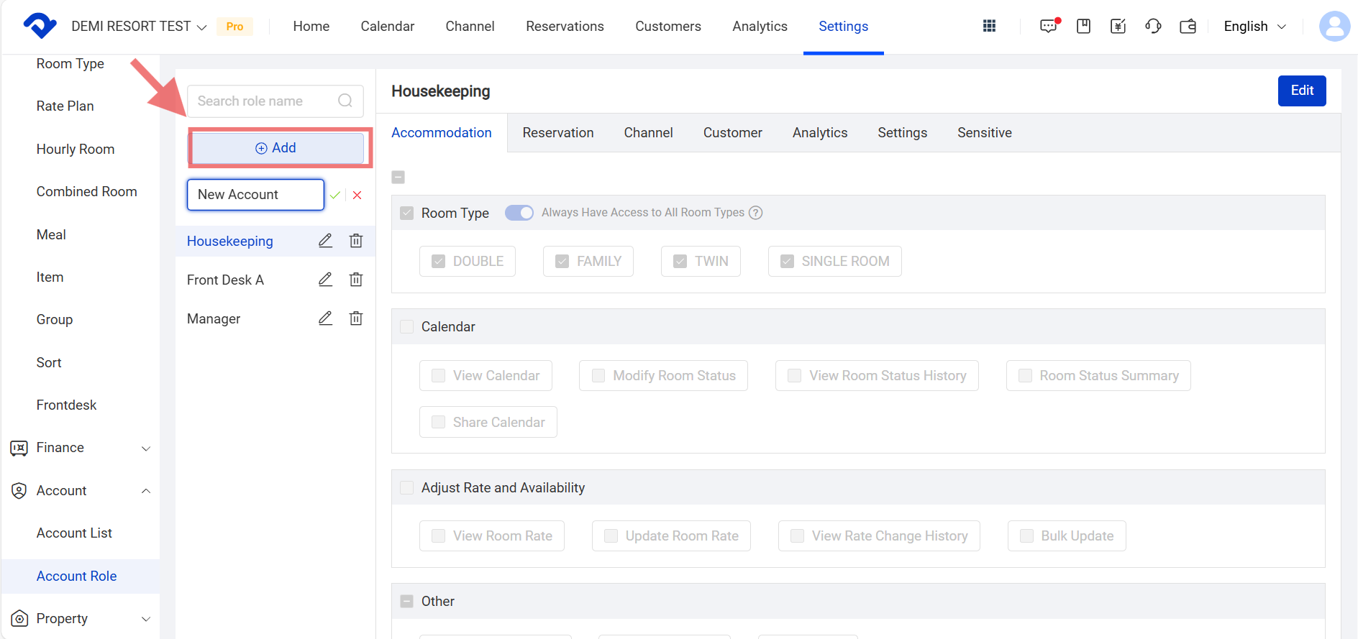Viewport: 1358px width, 639px height.
Task: Delete the Front Desk A role
Action: pyautogui.click(x=356, y=280)
